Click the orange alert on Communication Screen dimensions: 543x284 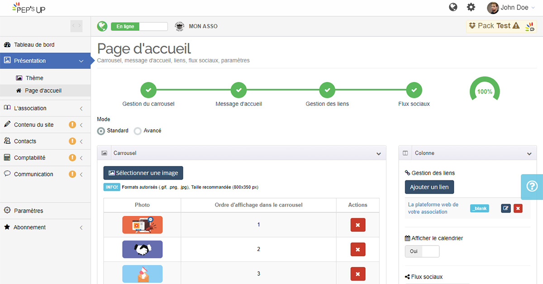coord(72,174)
